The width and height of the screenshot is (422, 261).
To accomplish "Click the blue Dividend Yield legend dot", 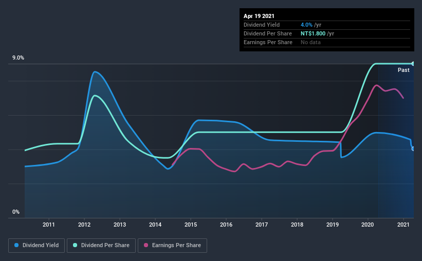I will coord(16,245).
